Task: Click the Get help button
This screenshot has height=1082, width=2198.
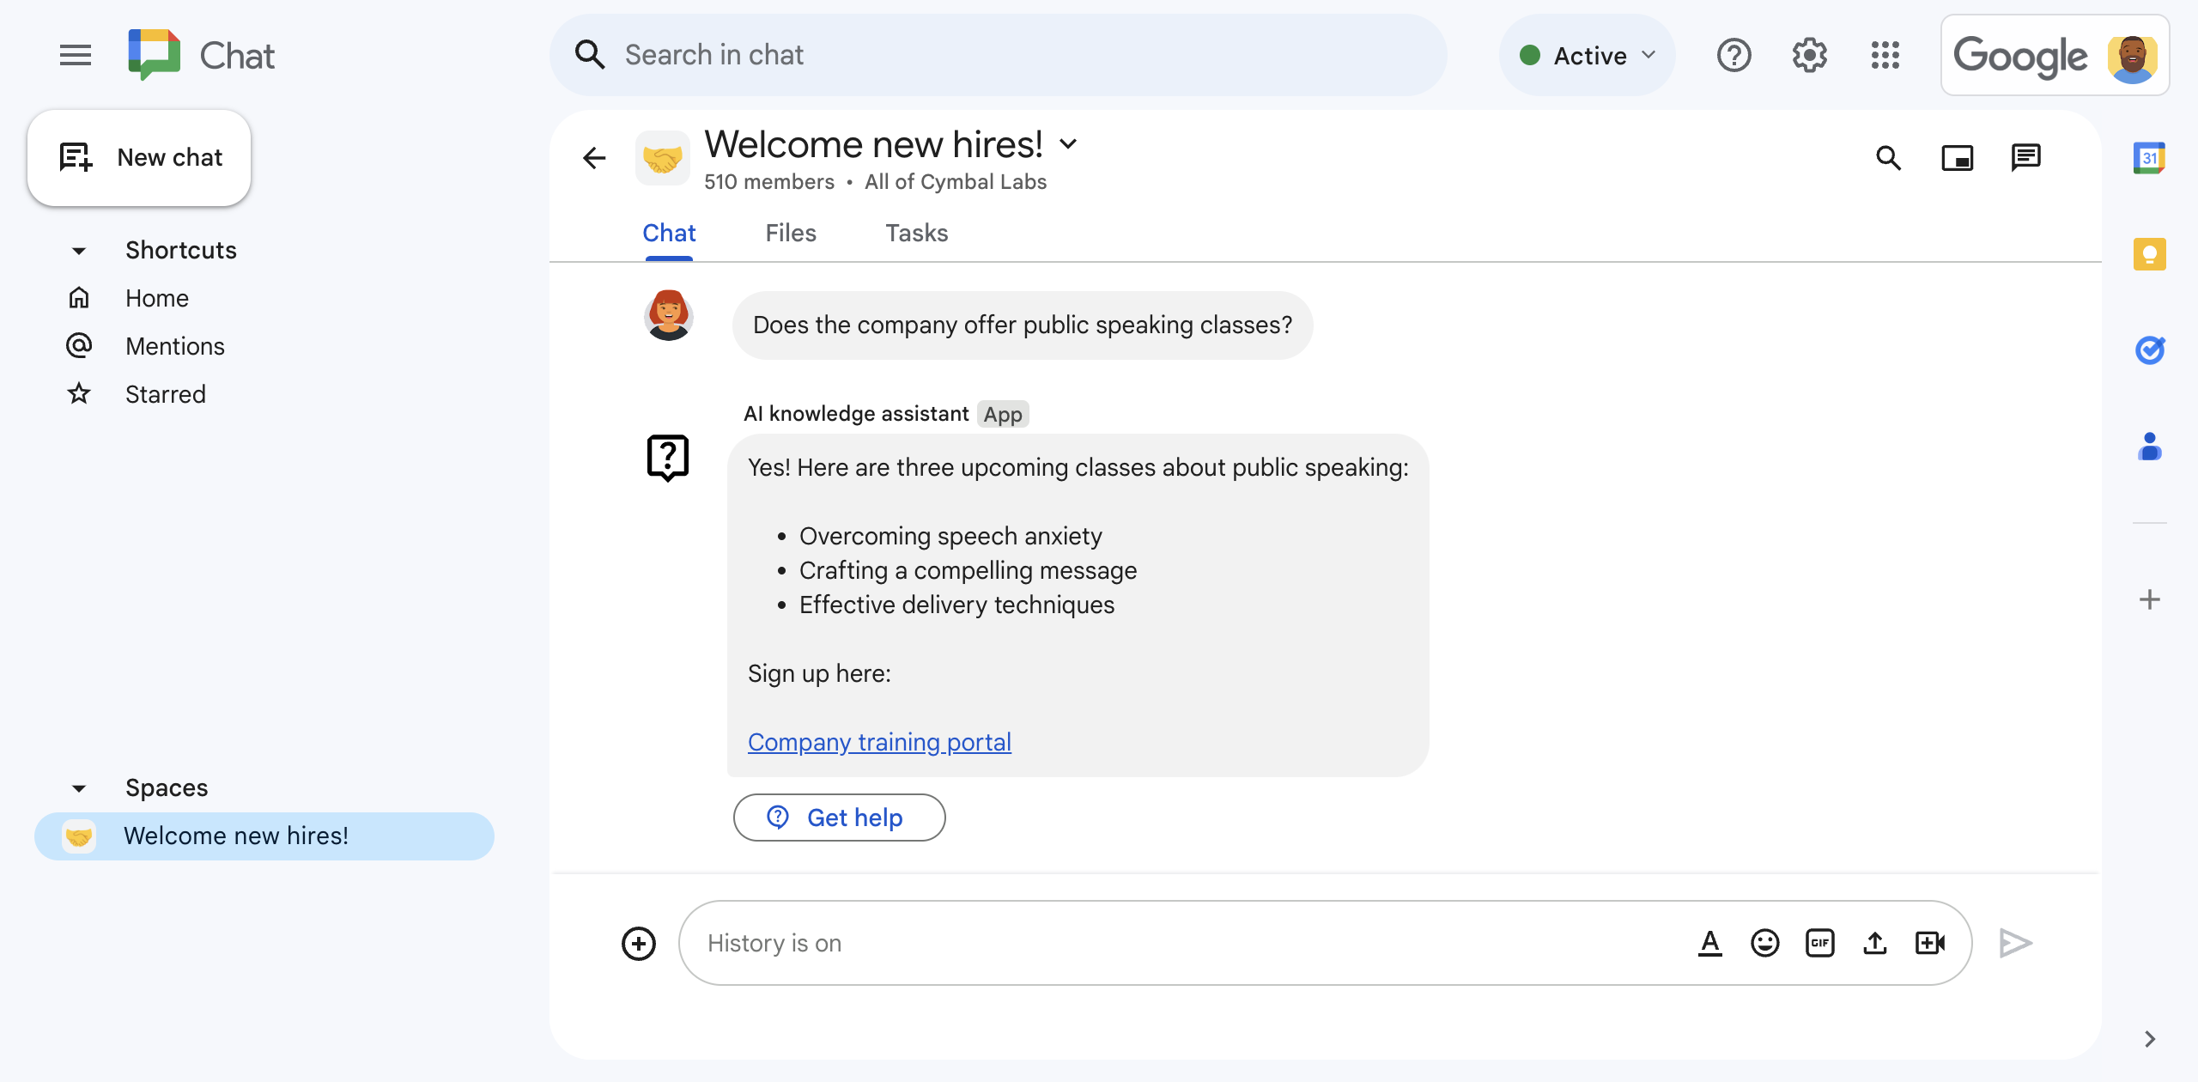Action: [838, 818]
